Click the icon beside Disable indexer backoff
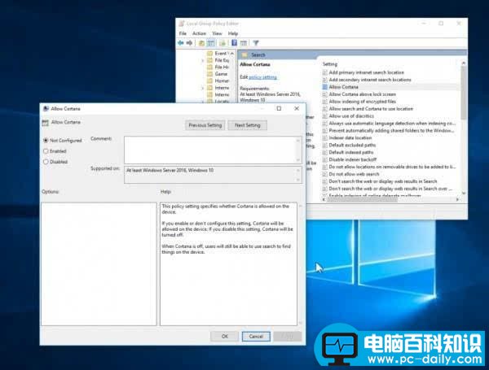The width and height of the screenshot is (489, 370). point(324,159)
